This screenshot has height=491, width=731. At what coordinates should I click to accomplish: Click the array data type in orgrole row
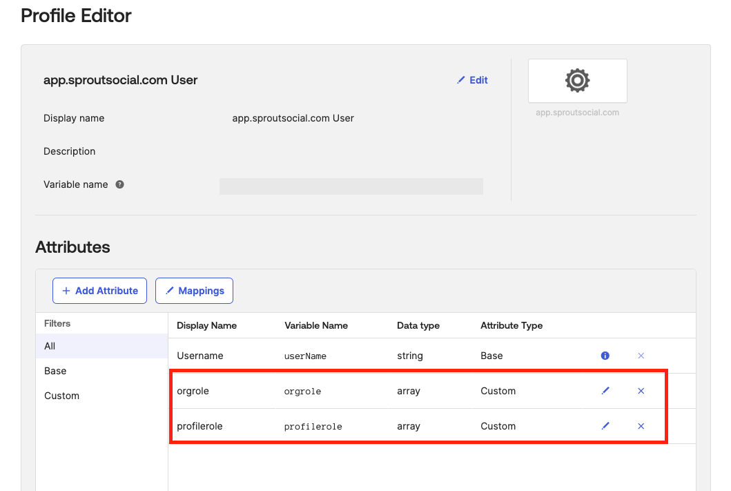click(x=409, y=391)
